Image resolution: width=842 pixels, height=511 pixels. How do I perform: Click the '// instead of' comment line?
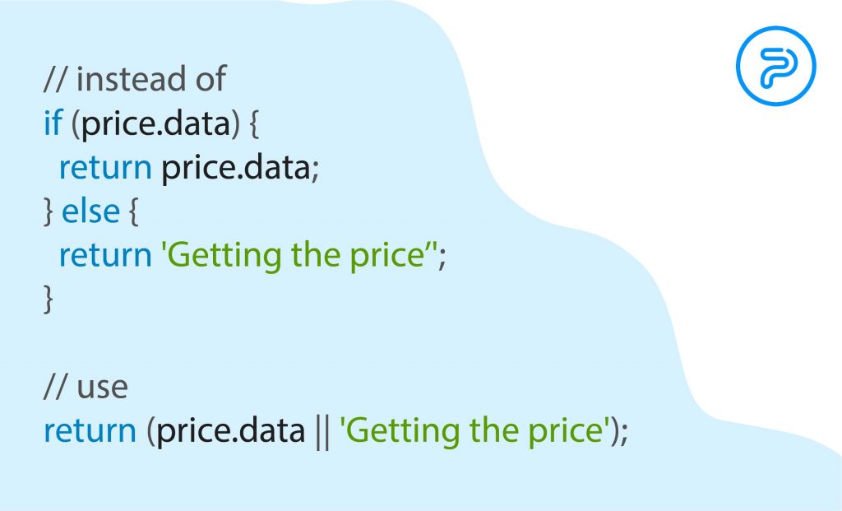pos(135,79)
